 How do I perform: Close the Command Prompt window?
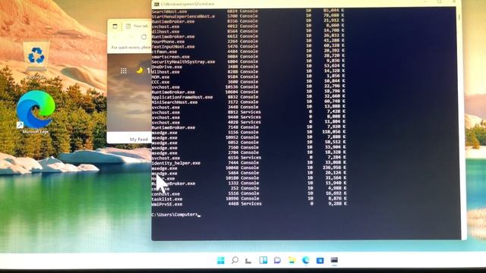454,2
